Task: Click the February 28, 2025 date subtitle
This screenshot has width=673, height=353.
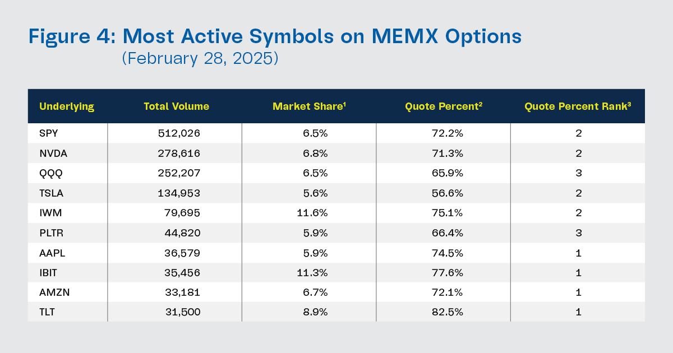Action: [x=200, y=59]
